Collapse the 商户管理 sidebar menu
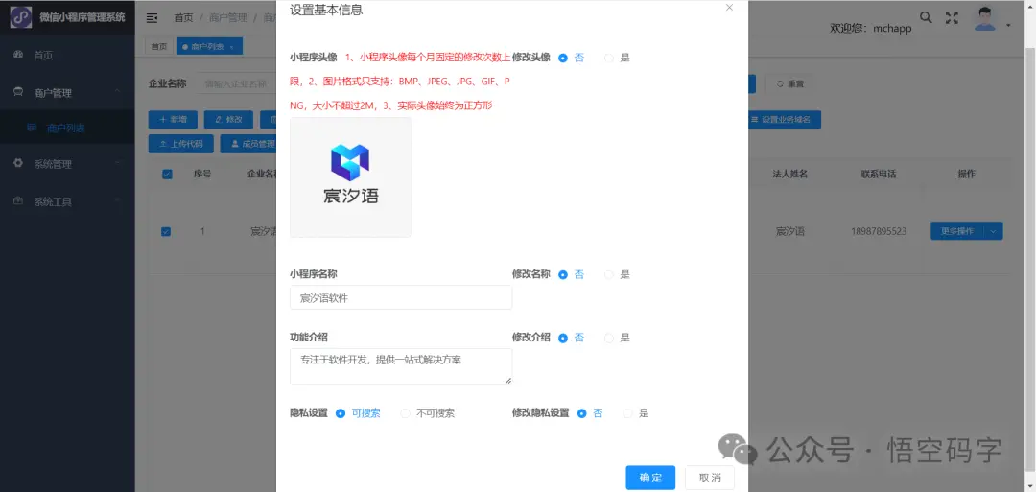 tap(67, 93)
